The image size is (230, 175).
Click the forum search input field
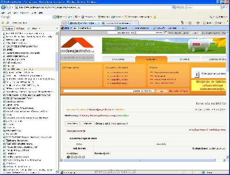click(109, 91)
